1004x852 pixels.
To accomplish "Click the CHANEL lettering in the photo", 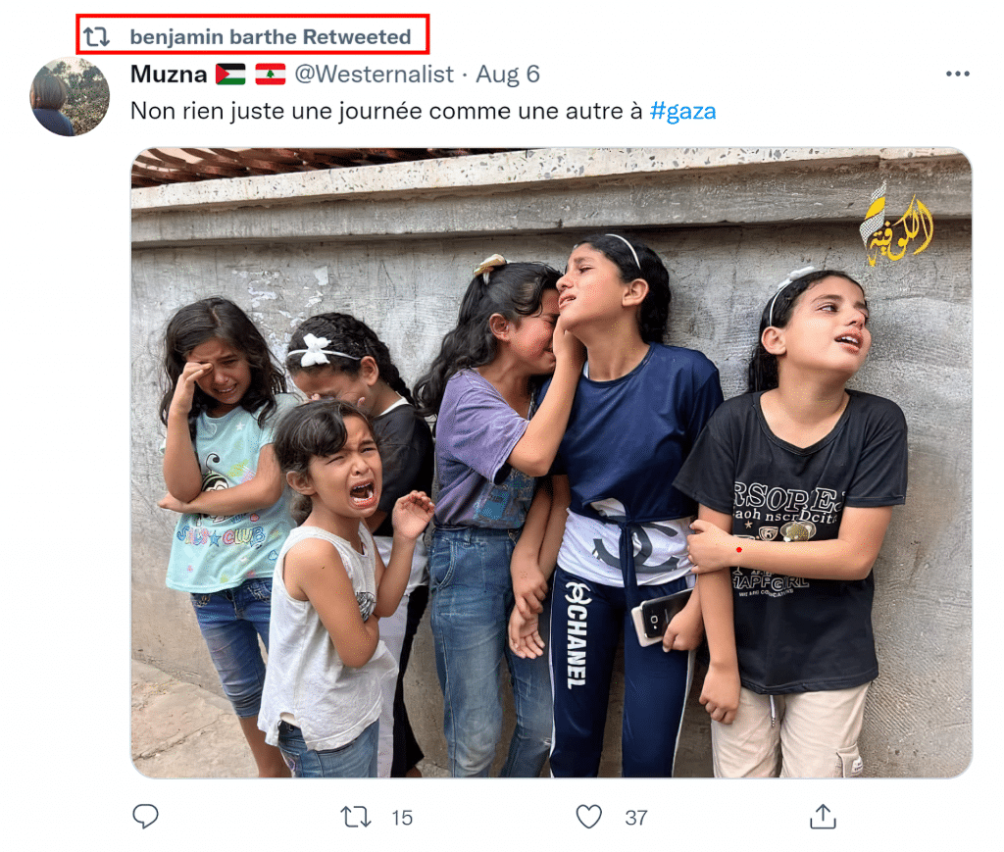I will 576,633.
